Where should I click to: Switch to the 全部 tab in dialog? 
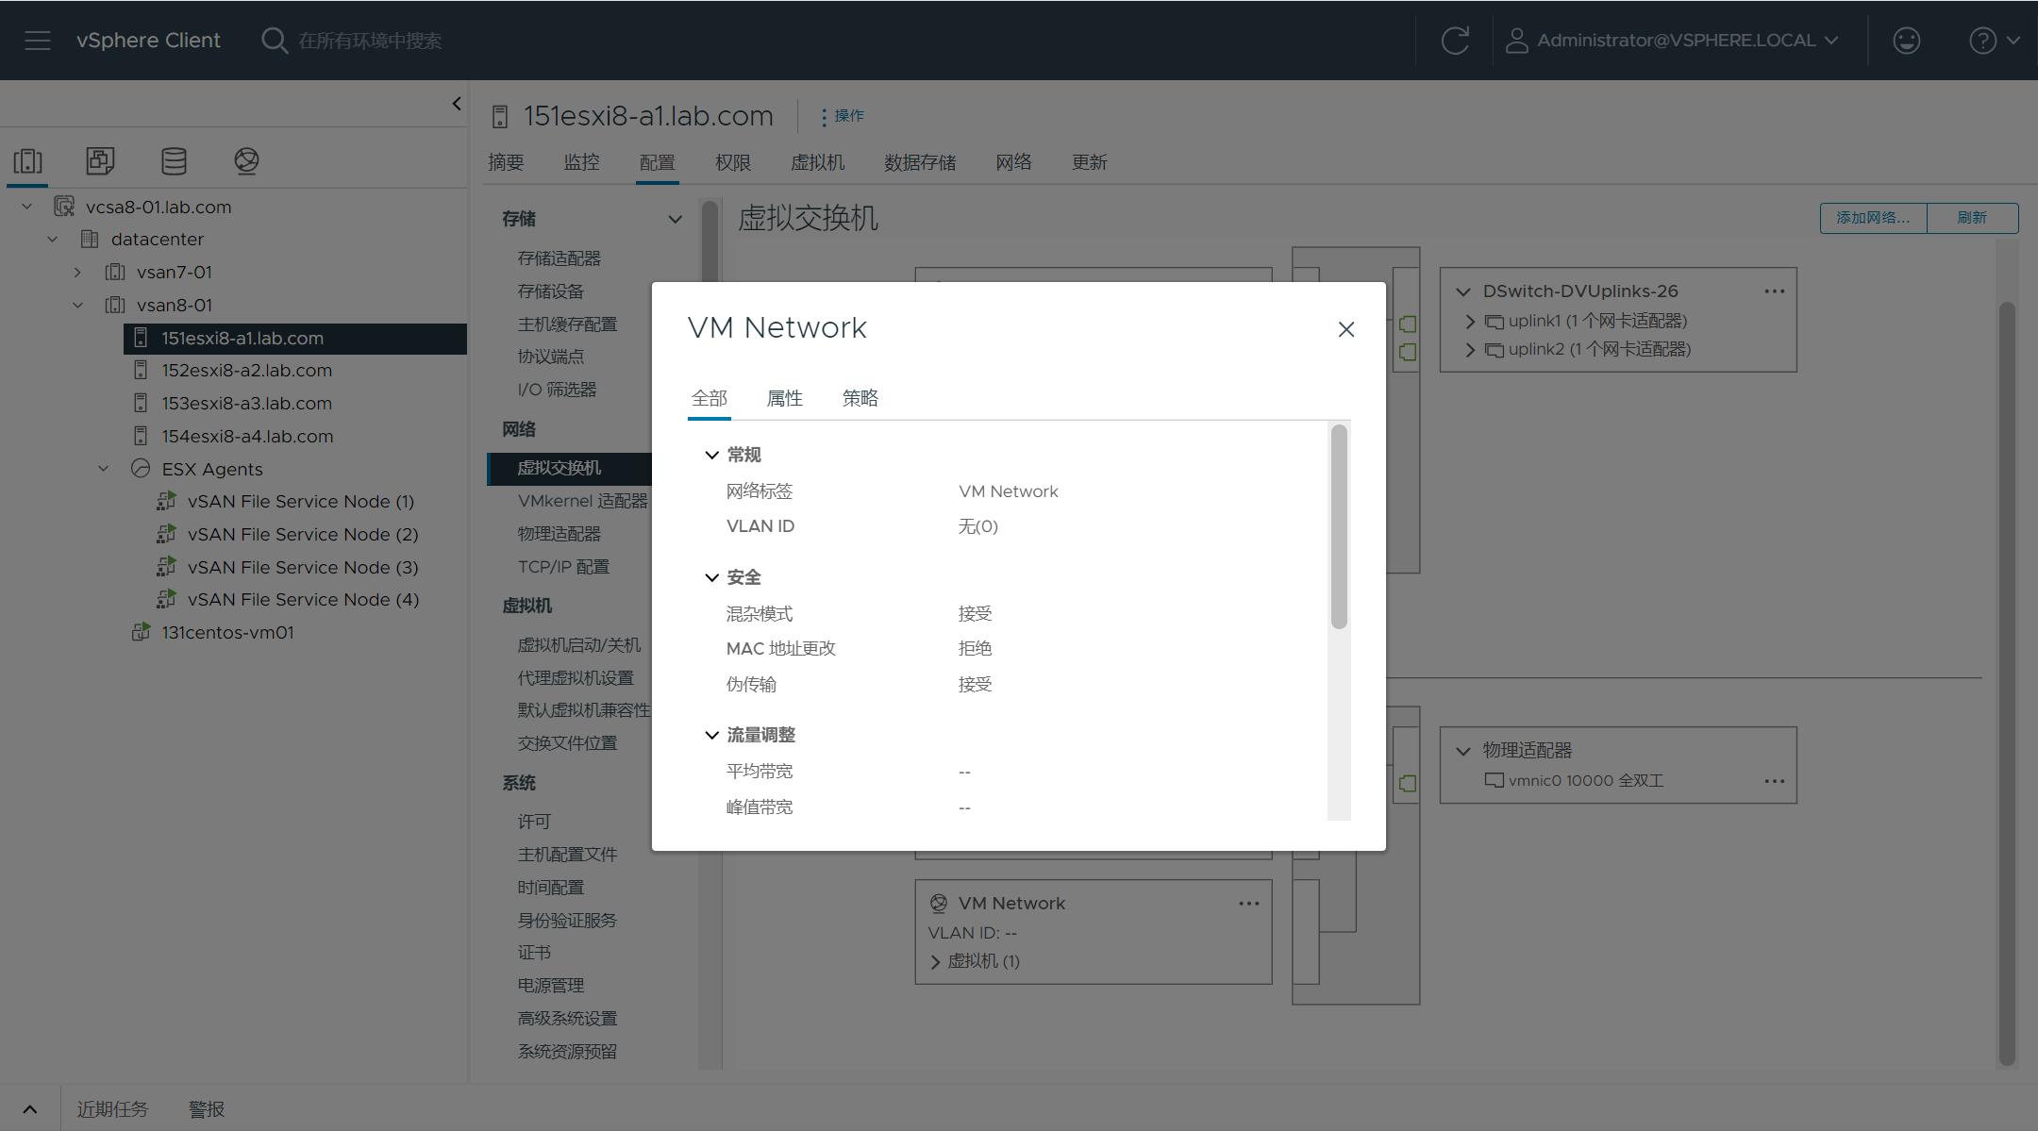pyautogui.click(x=710, y=398)
